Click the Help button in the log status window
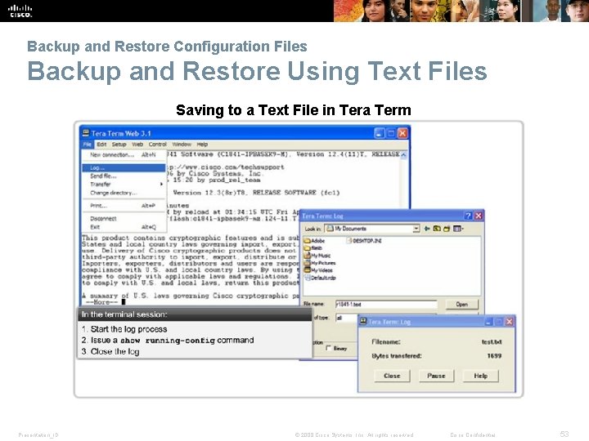589x441 pixels. click(x=481, y=376)
